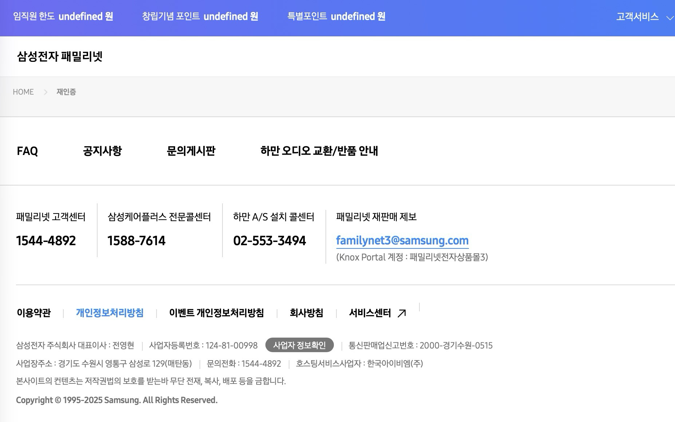Click the 삼성전자 패밀리넷 site title
This screenshot has width=675, height=422.
coord(60,56)
